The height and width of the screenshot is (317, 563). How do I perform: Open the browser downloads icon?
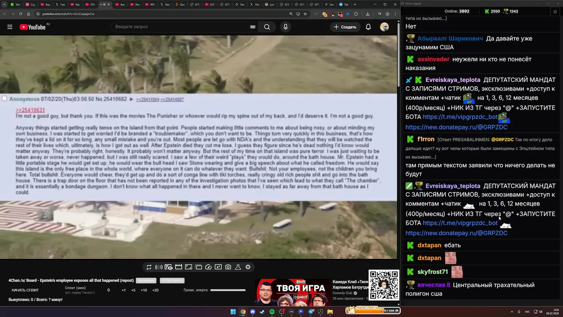[x=367, y=14]
